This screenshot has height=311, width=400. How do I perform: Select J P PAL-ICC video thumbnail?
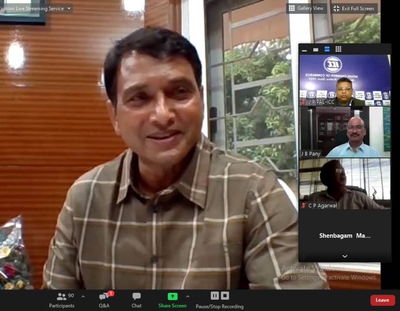point(345,80)
